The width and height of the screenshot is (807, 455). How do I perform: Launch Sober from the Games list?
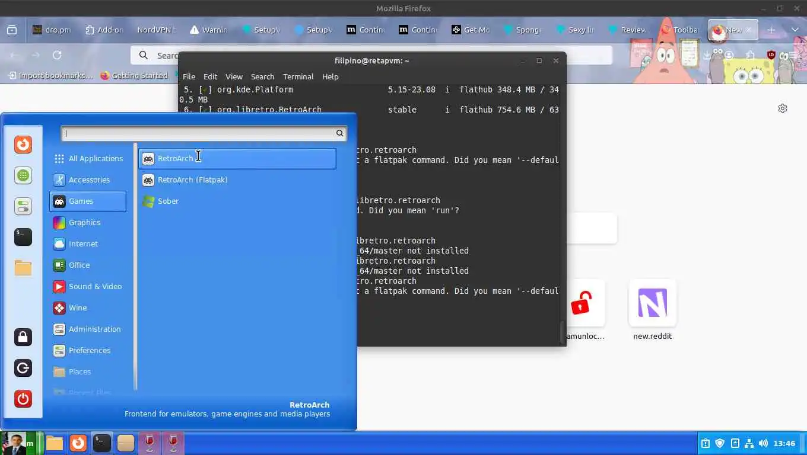237,201
